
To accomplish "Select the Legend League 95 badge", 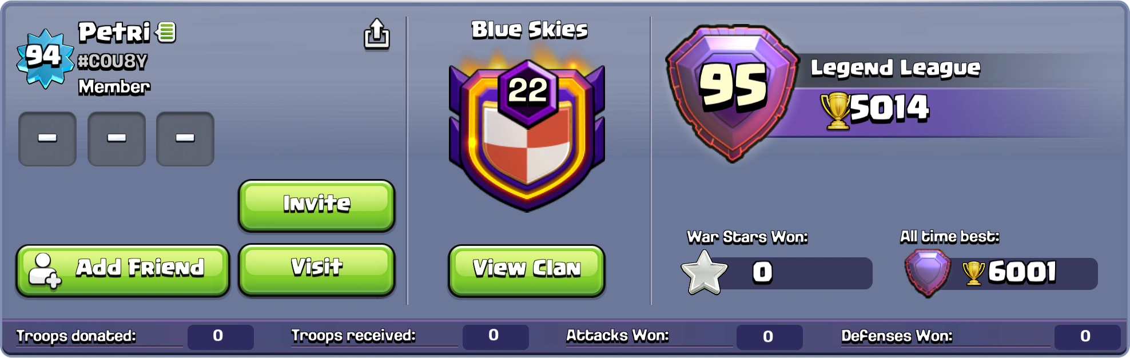I will pos(732,92).
